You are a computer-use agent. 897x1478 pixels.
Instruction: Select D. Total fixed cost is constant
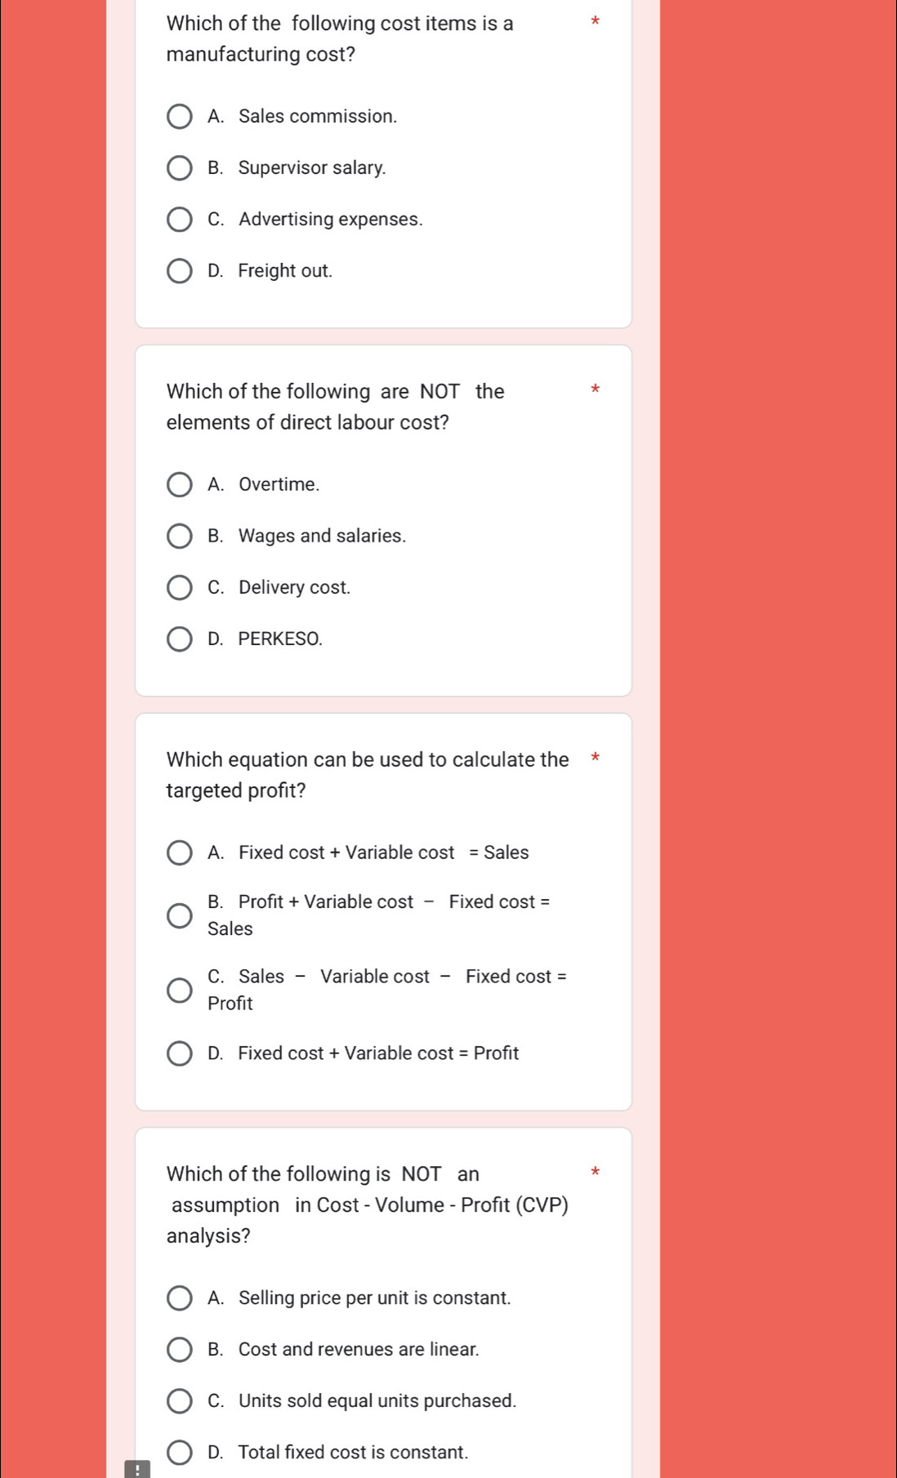click(180, 1453)
